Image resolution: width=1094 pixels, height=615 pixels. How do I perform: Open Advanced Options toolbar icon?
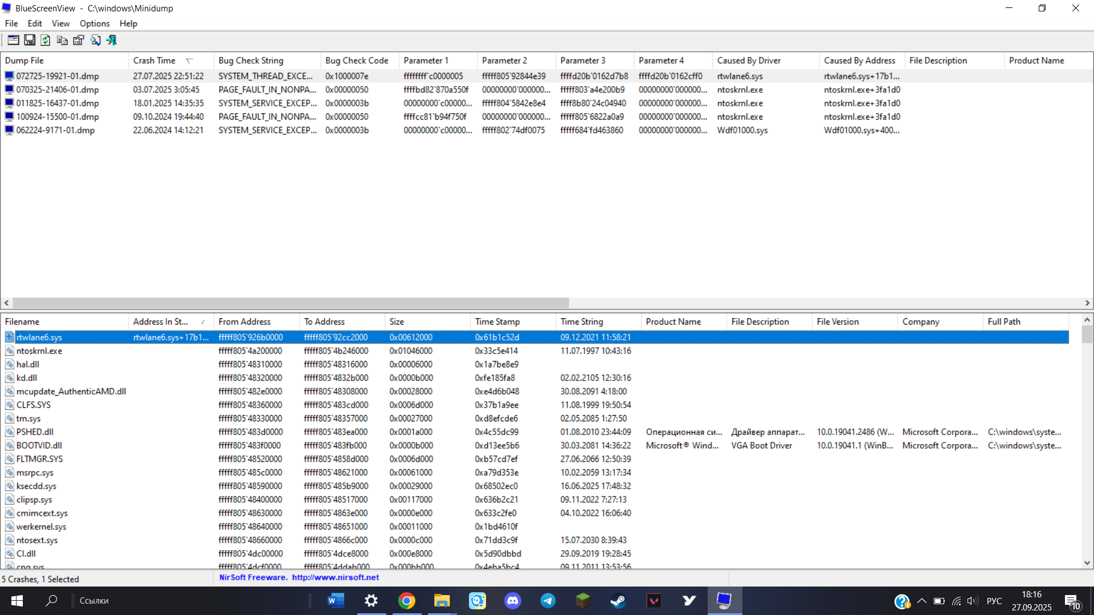(13, 40)
